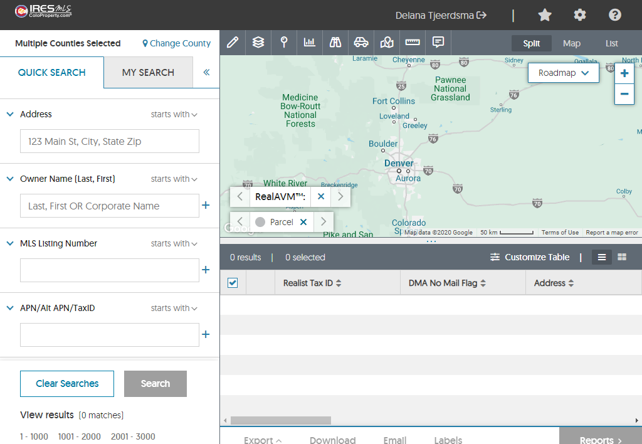Open the bar chart statistics tool
The image size is (642, 444).
[x=310, y=43]
